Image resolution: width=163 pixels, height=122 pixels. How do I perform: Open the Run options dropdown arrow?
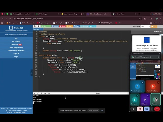(x=49, y=26)
